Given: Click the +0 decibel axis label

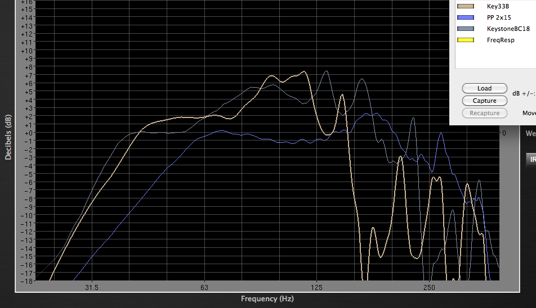Looking at the screenshot, I should (28, 133).
